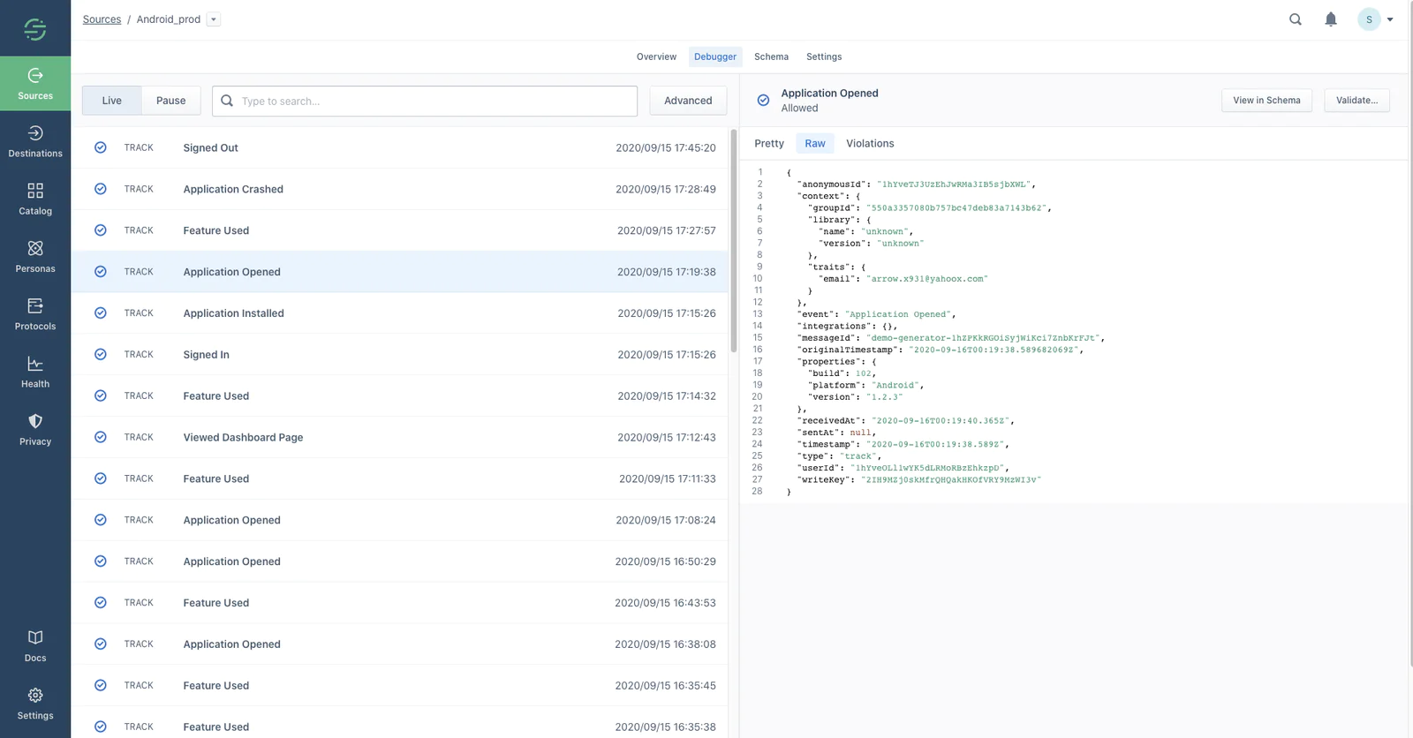The image size is (1413, 738).
Task: Select the Signed Out event row
Action: pos(399,147)
